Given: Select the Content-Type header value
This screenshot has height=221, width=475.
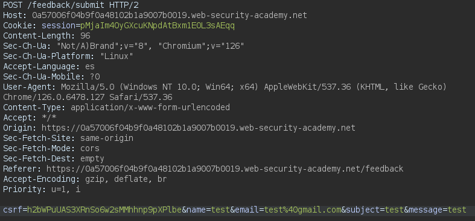Looking at the screenshot, I should pos(150,107).
